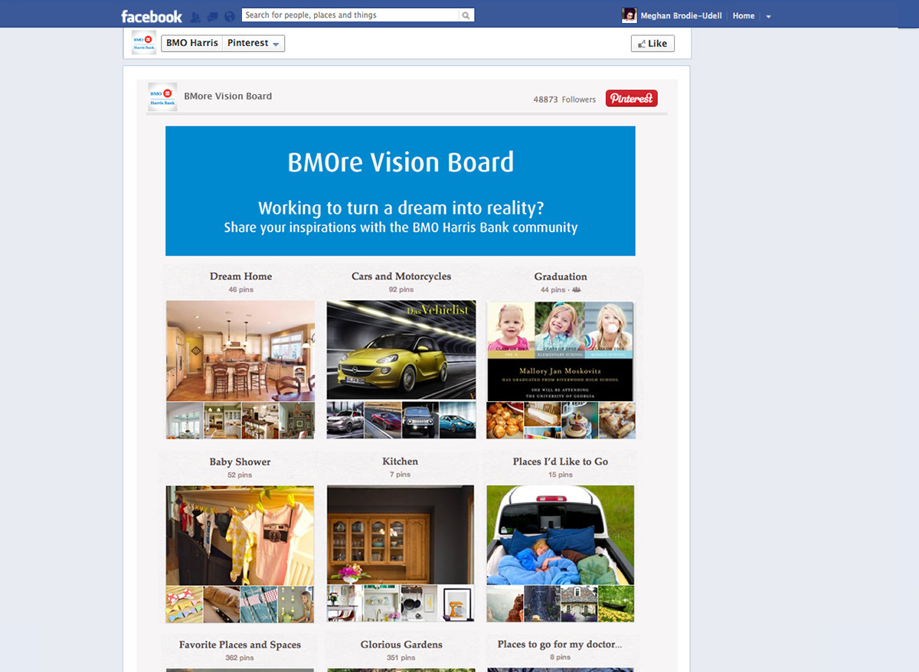The height and width of the screenshot is (672, 919).
Task: Click last small thumbnail under Cars and Motorcycles
Action: 458,421
